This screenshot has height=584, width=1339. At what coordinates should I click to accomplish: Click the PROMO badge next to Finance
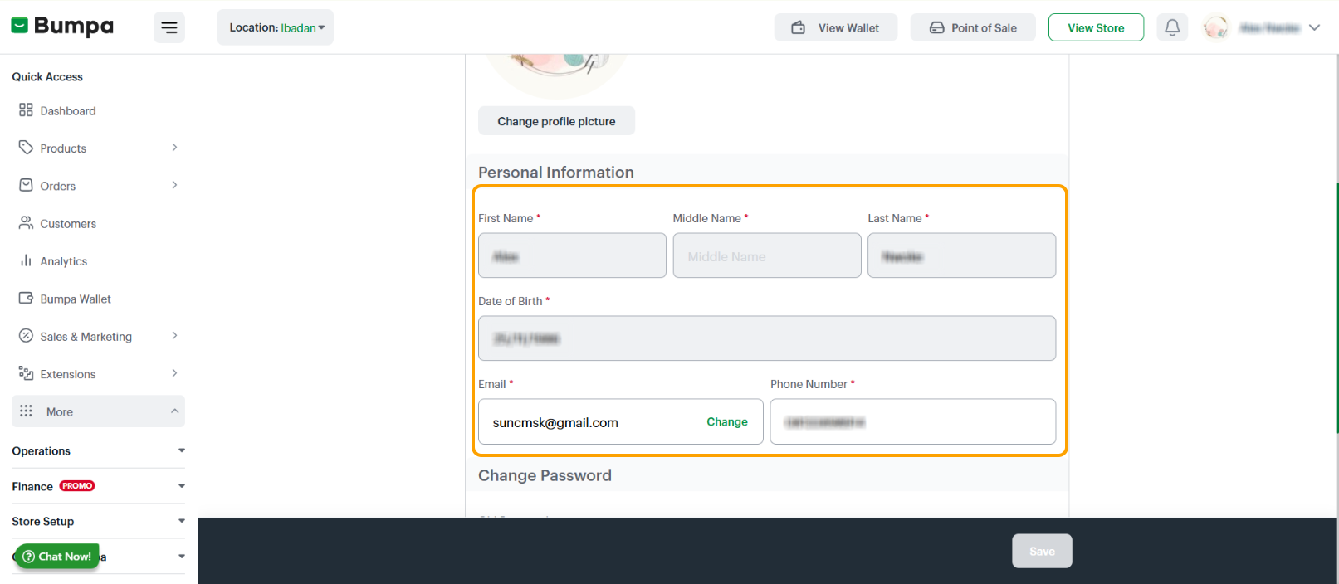(77, 486)
